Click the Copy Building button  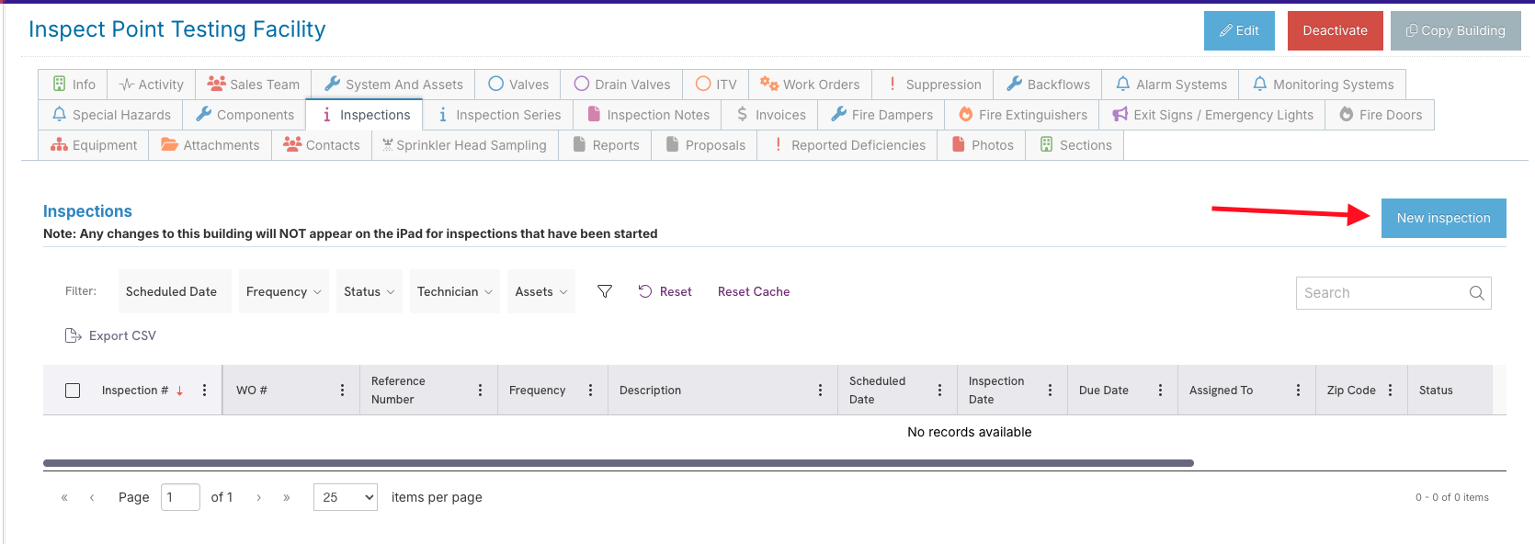pyautogui.click(x=1456, y=30)
